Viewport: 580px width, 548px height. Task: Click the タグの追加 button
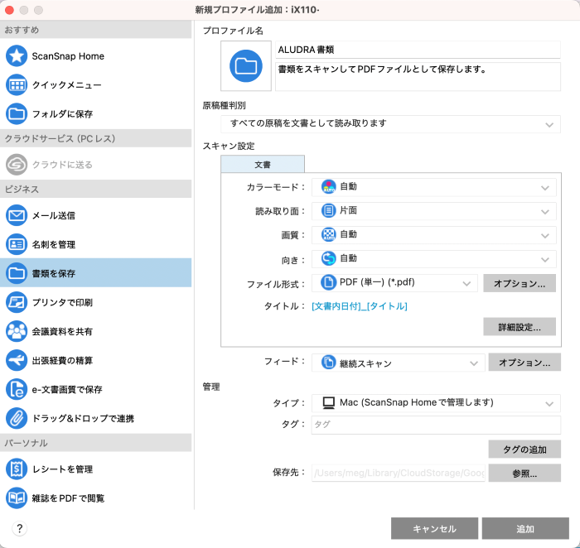point(524,449)
